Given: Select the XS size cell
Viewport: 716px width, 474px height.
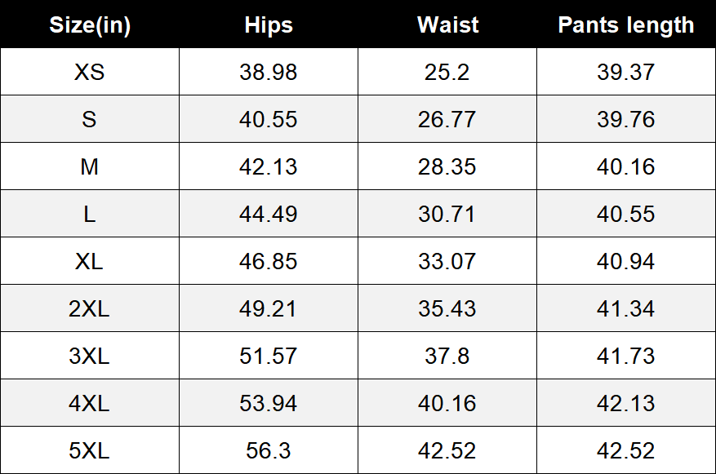Looking at the screenshot, I should click(x=90, y=73).
